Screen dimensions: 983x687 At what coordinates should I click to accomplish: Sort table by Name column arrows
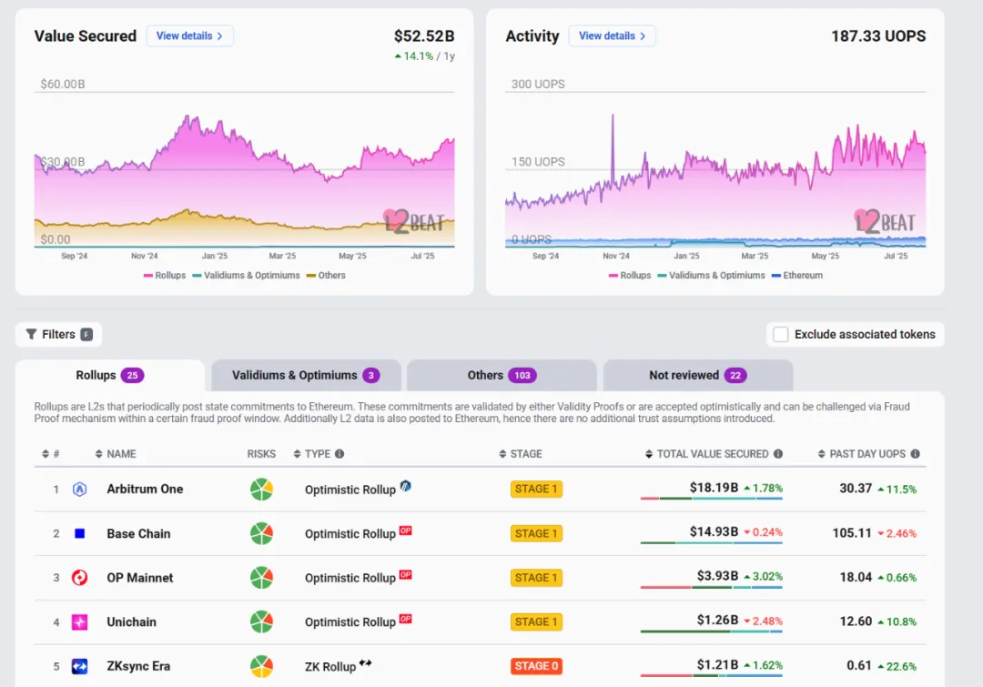point(99,454)
